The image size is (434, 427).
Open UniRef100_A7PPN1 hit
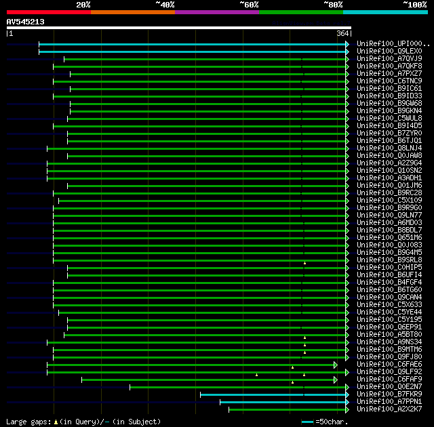(x=389, y=402)
